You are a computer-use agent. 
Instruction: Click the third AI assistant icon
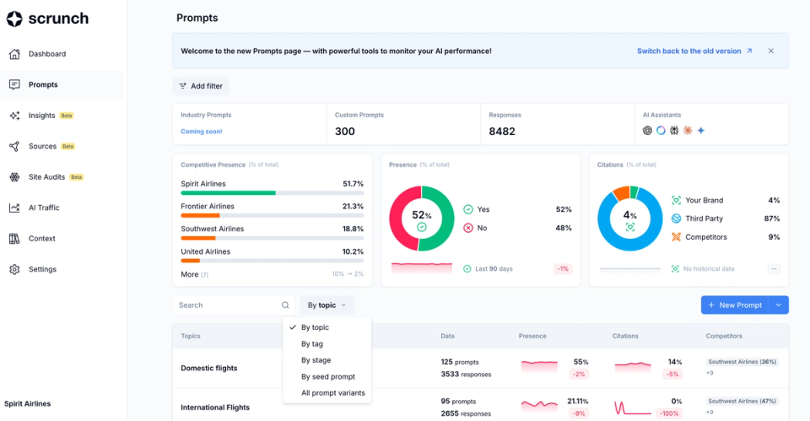pos(674,131)
